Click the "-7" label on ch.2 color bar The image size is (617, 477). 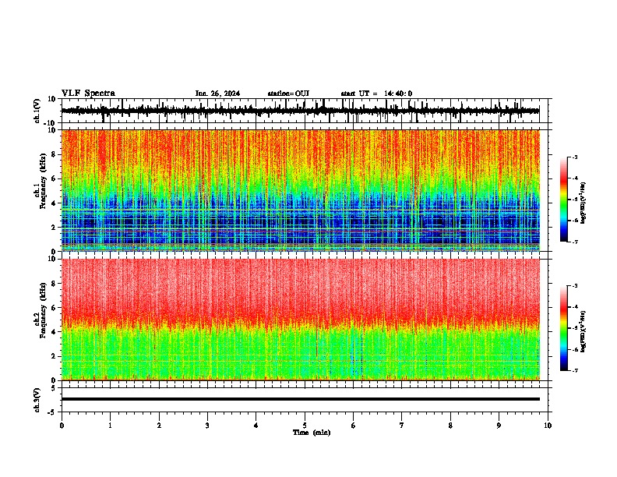[574, 371]
